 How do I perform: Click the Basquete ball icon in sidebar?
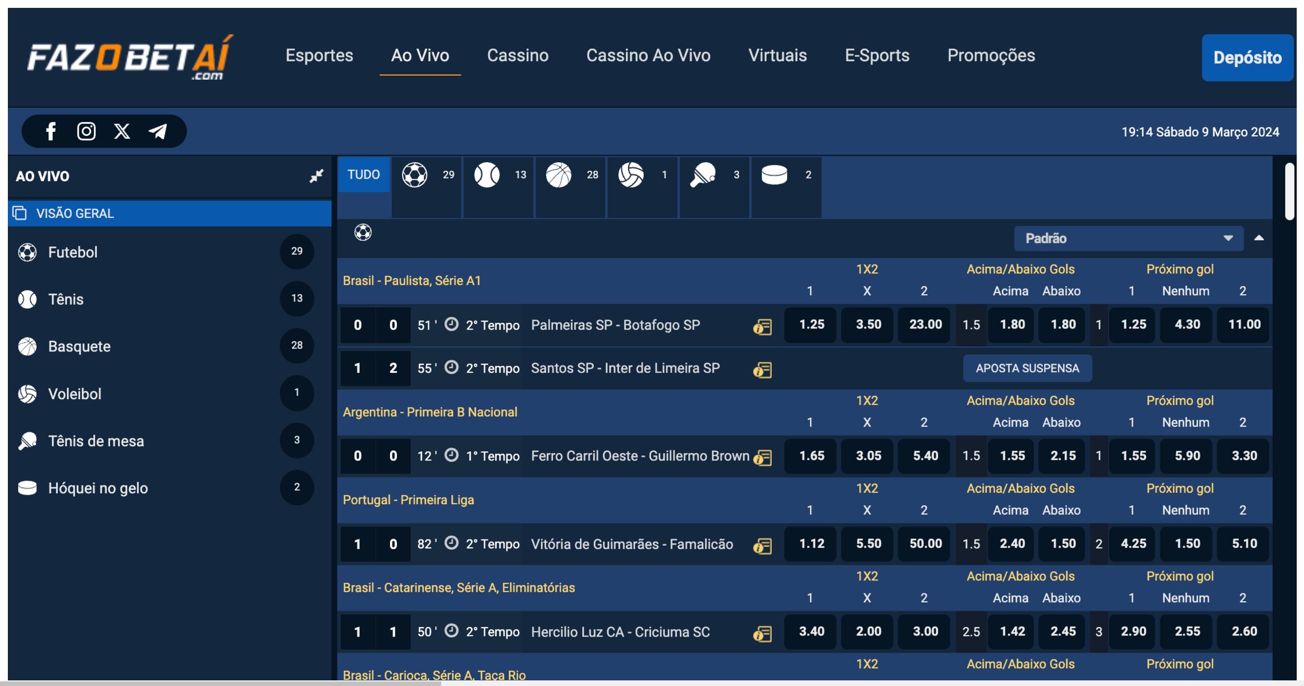point(28,346)
